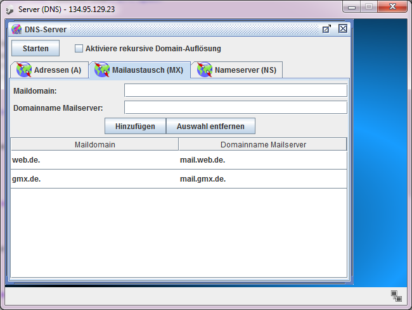Click the Starten button
This screenshot has width=412, height=310.
35,48
